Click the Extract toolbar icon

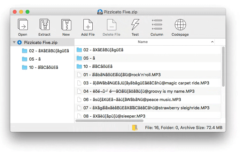click(44, 25)
